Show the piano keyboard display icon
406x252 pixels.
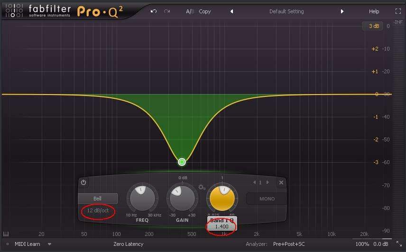pos(6,234)
